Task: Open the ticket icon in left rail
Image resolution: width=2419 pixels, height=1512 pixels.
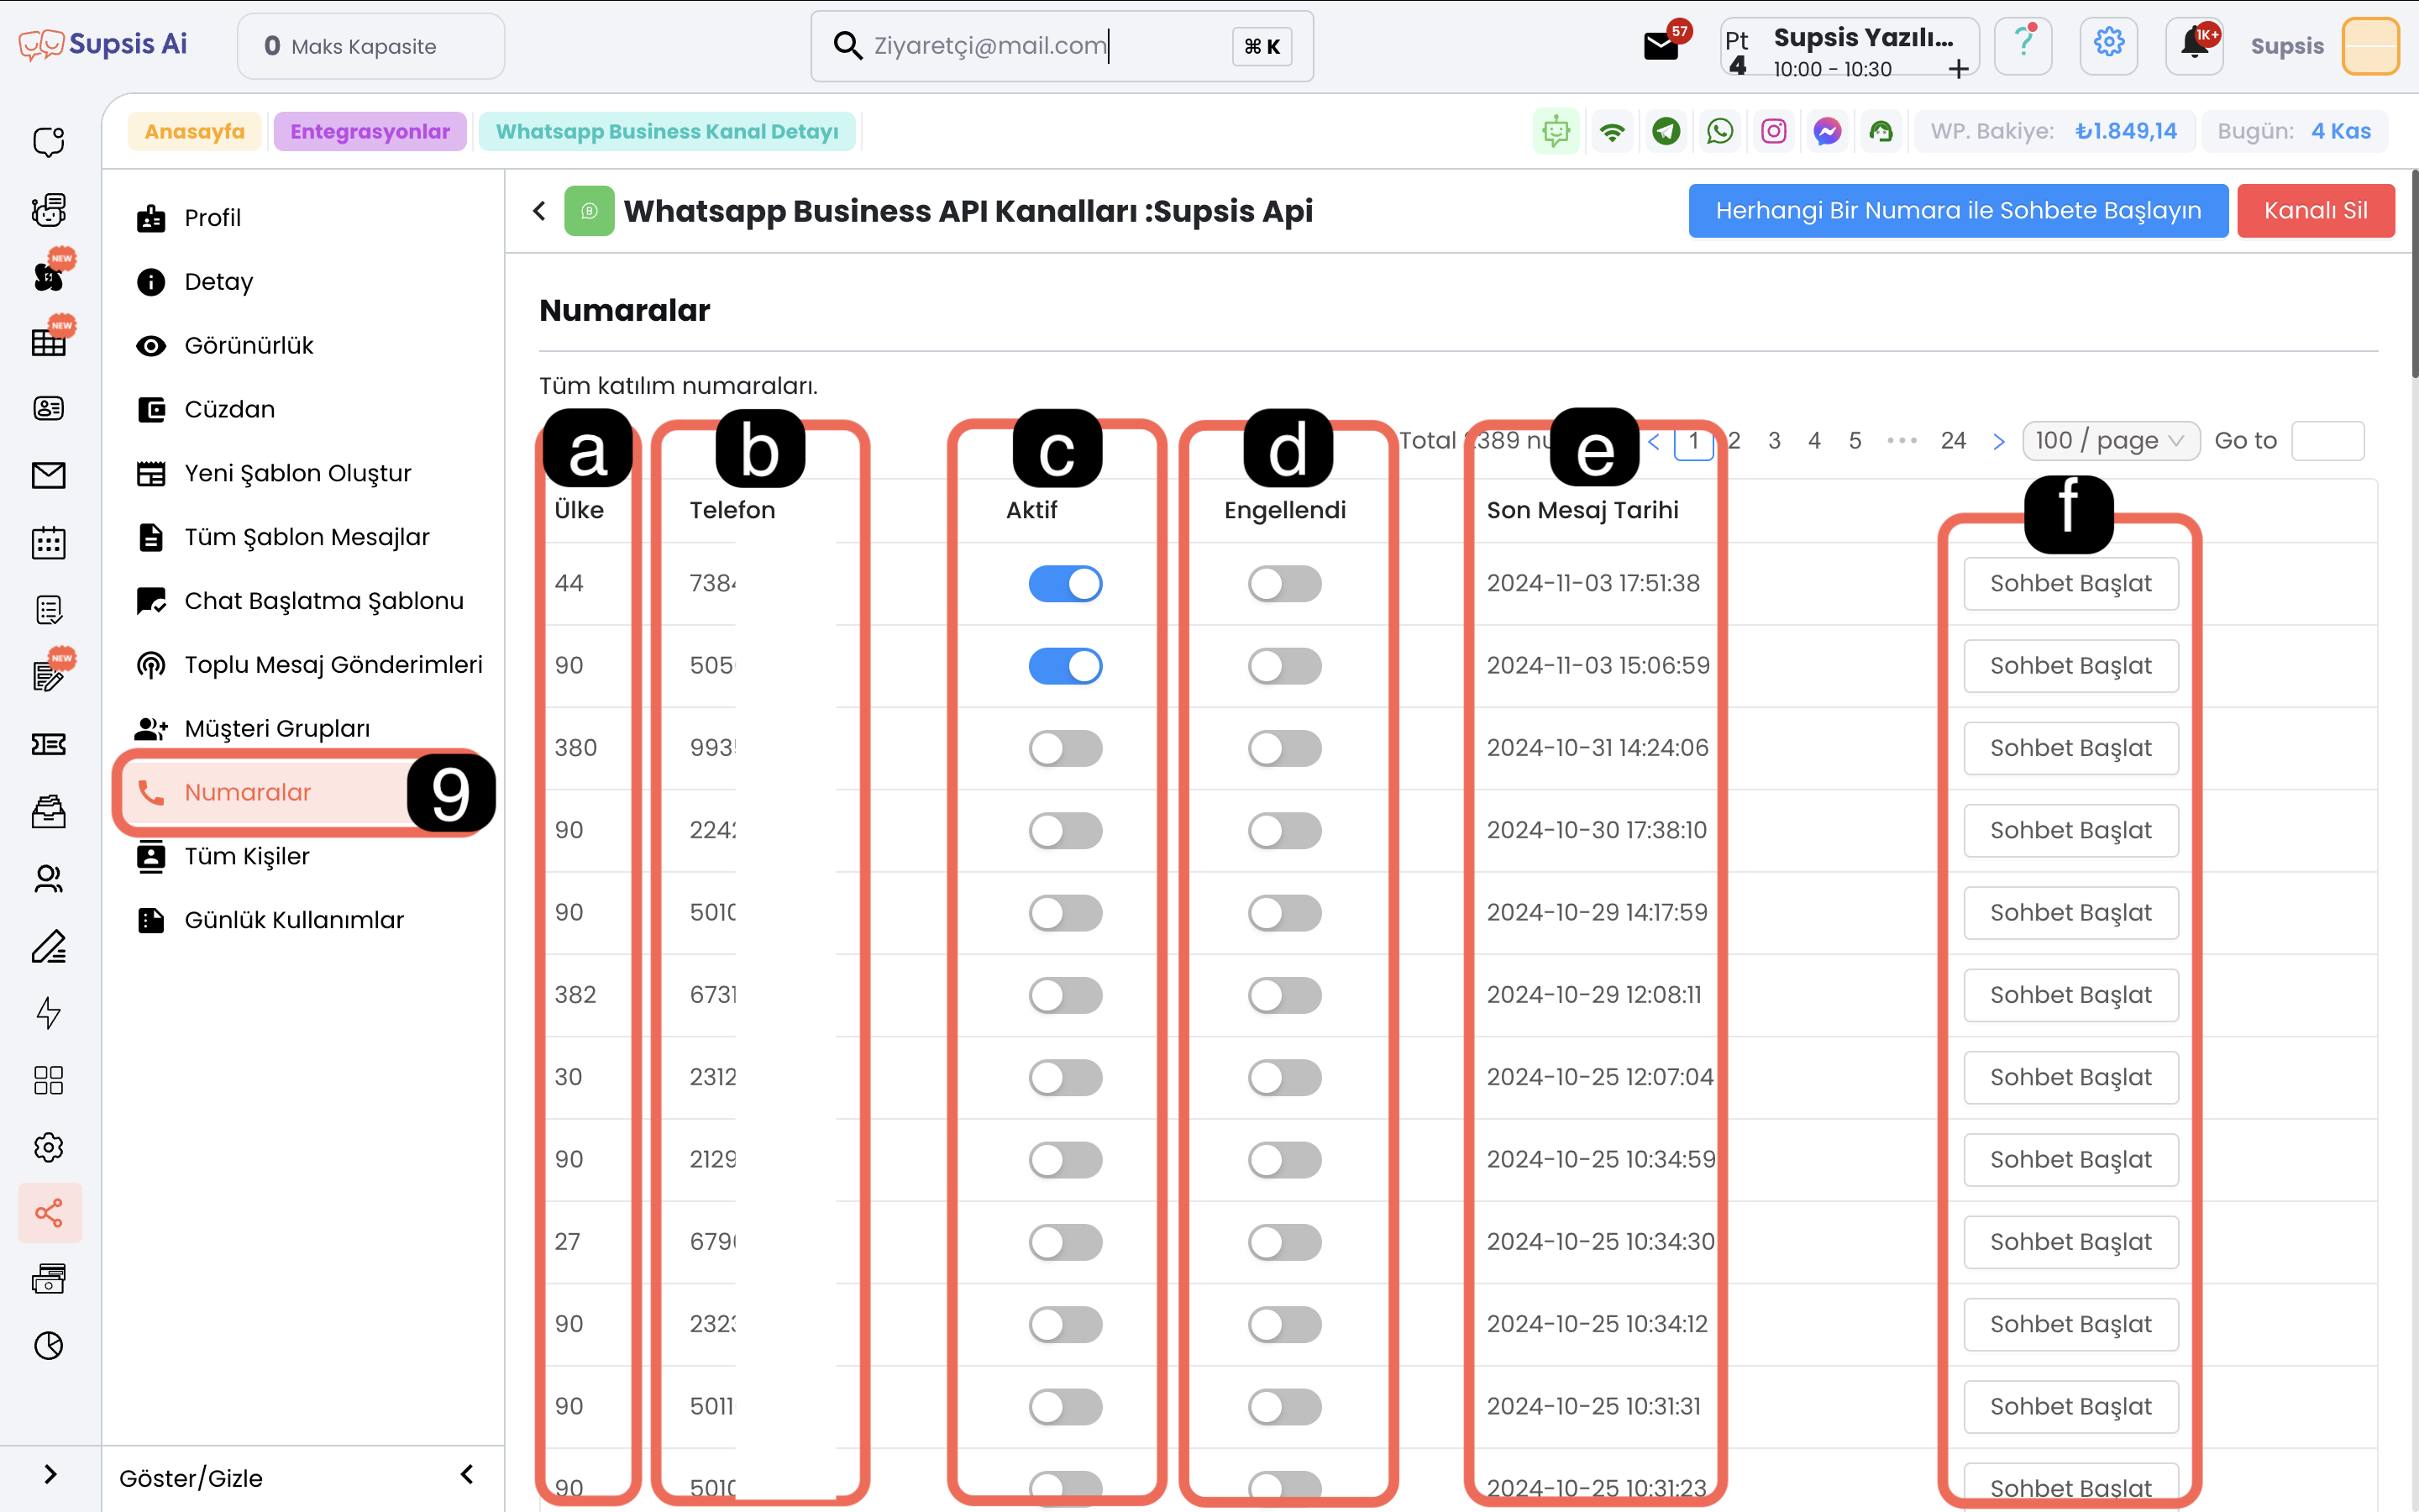Action: 48,744
